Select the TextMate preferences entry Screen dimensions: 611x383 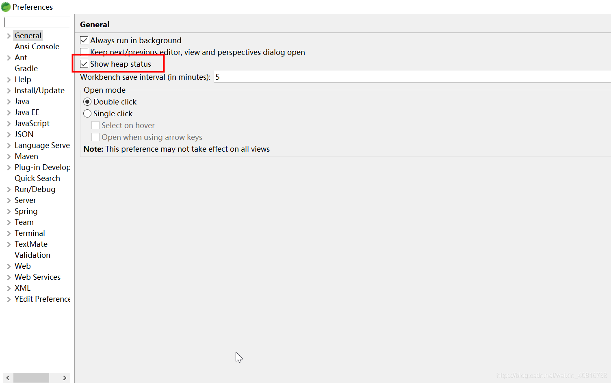pyautogui.click(x=31, y=244)
